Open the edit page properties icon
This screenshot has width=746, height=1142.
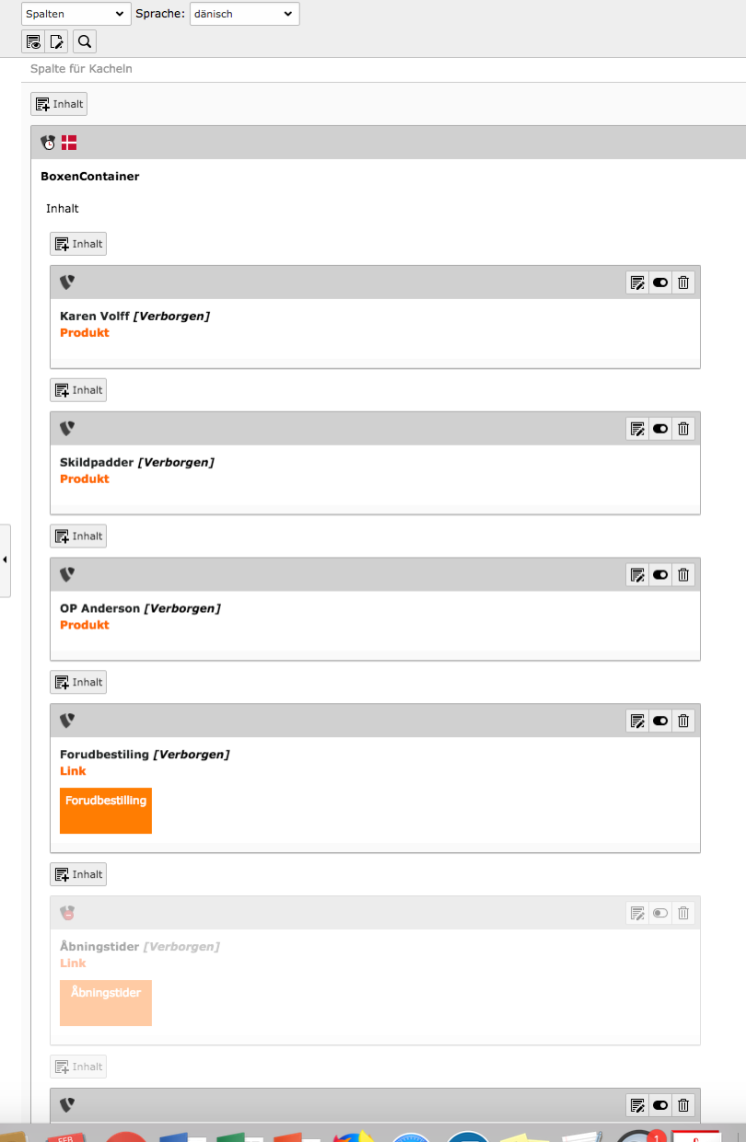[x=57, y=41]
